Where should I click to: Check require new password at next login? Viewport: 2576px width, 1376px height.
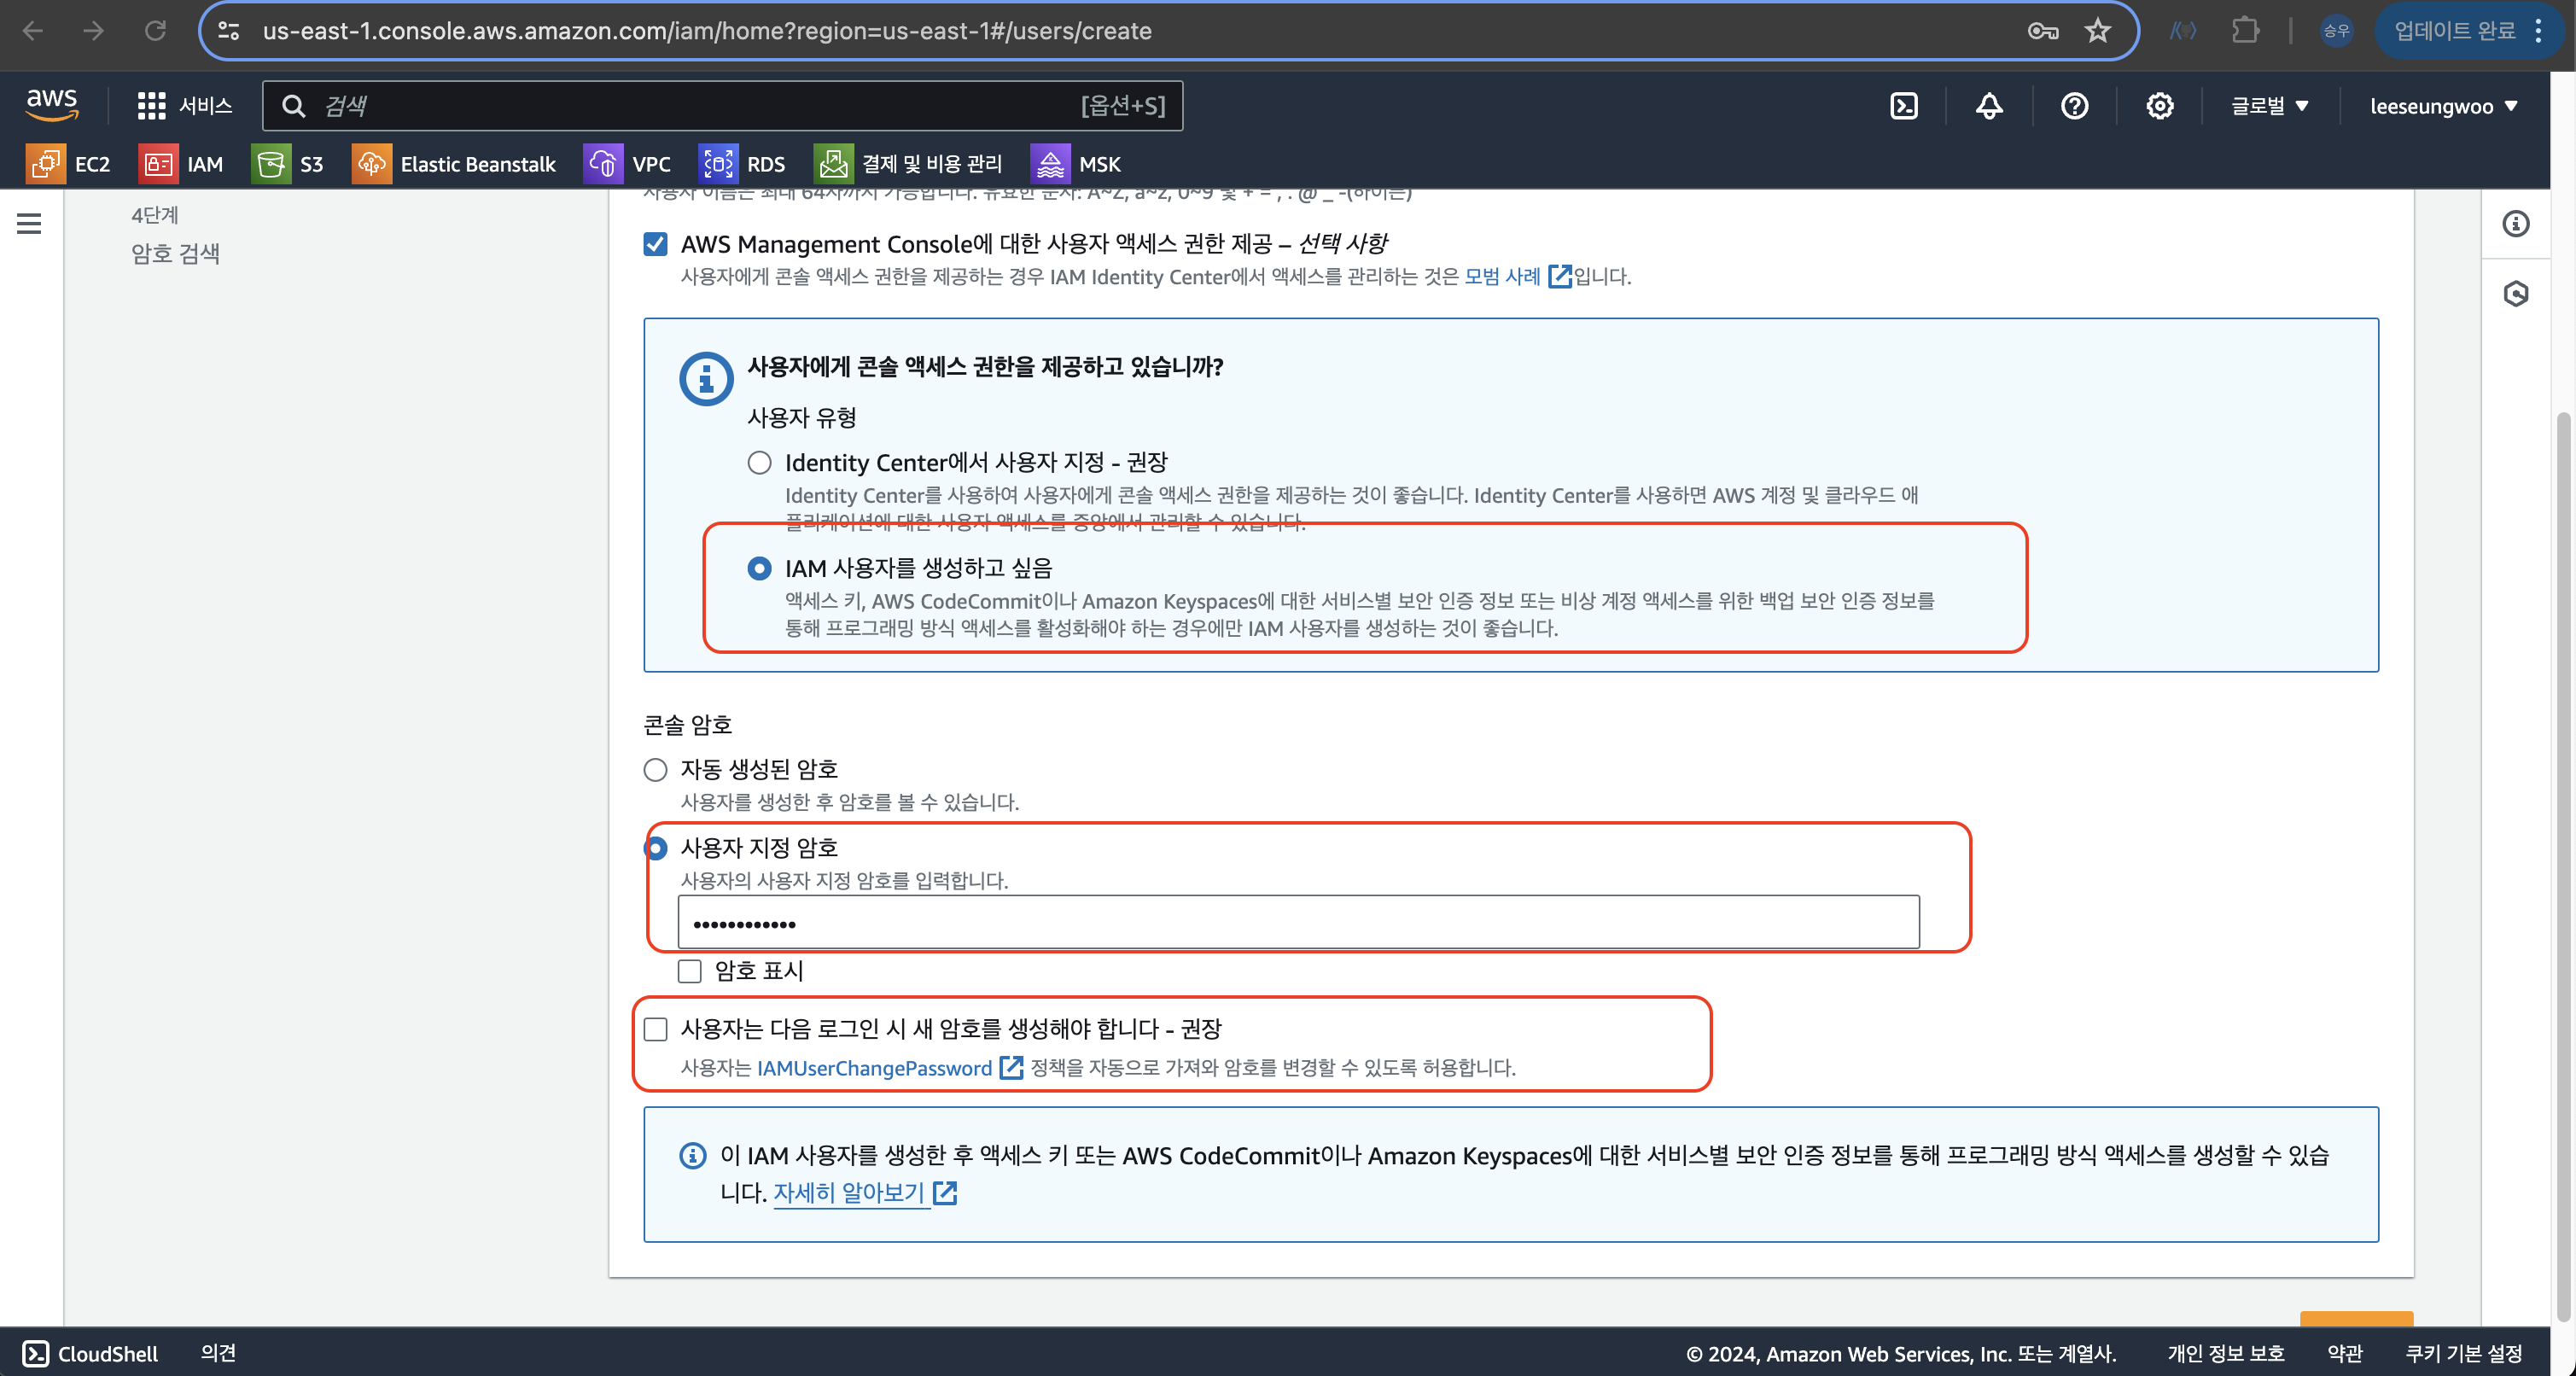click(x=655, y=1029)
